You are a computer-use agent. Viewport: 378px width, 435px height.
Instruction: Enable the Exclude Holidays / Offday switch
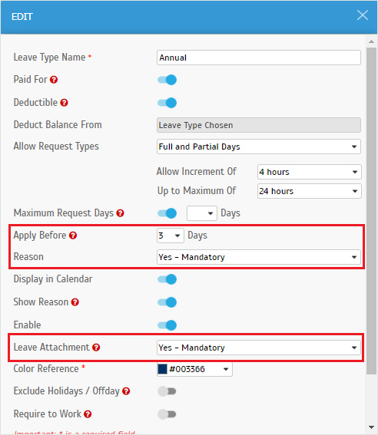pyautogui.click(x=167, y=391)
